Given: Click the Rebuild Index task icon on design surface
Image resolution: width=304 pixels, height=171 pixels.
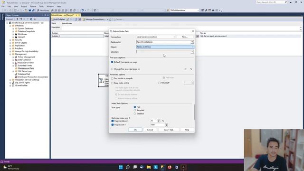Looking at the screenshot, I should point(101,80).
